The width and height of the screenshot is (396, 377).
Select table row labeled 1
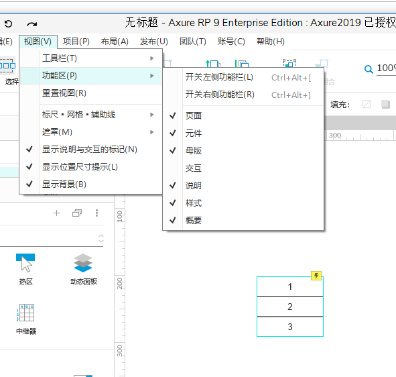tap(290, 286)
